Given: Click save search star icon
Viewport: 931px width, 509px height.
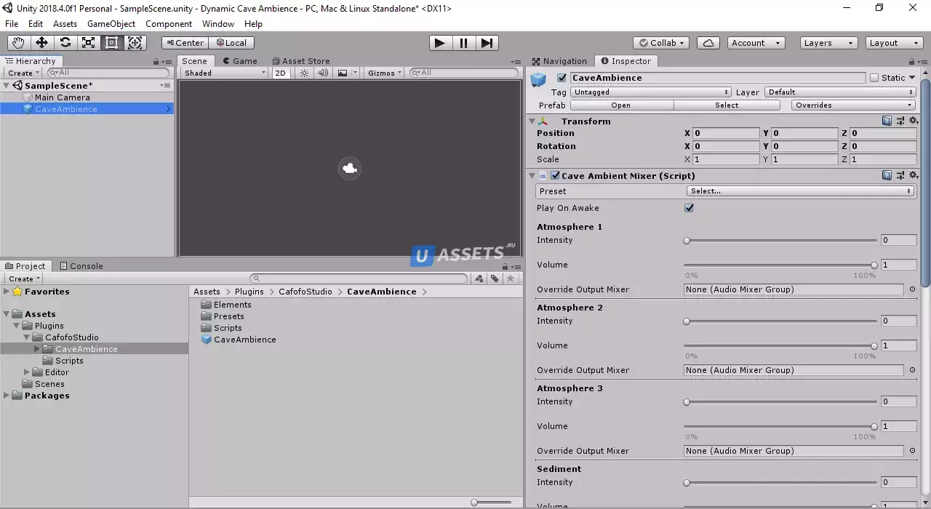Looking at the screenshot, I should point(511,278).
